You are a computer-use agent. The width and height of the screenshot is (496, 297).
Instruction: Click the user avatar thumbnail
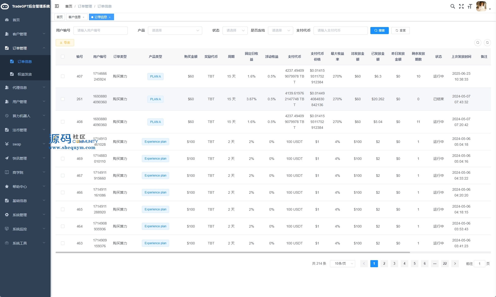tap(481, 6)
